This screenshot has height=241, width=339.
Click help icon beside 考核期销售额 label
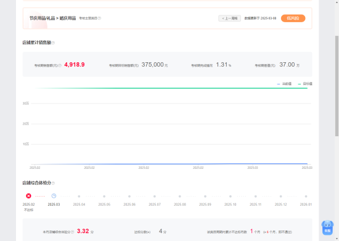60,65
